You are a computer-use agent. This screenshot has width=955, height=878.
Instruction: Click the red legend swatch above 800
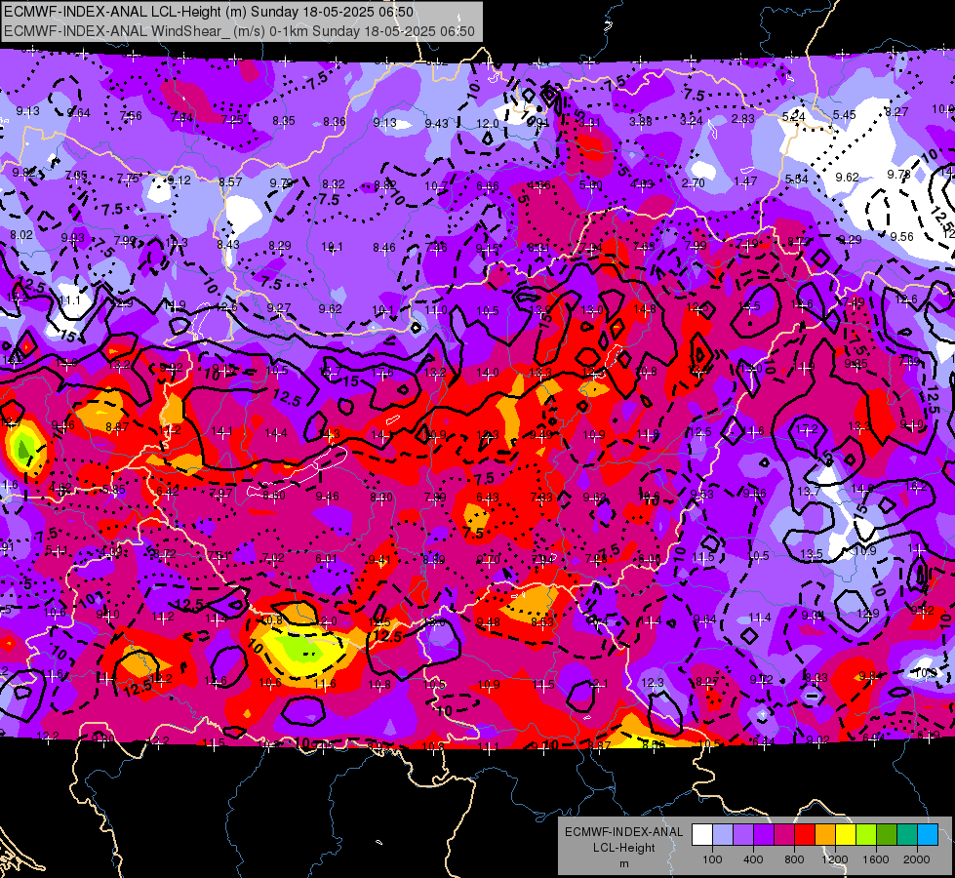click(x=805, y=835)
